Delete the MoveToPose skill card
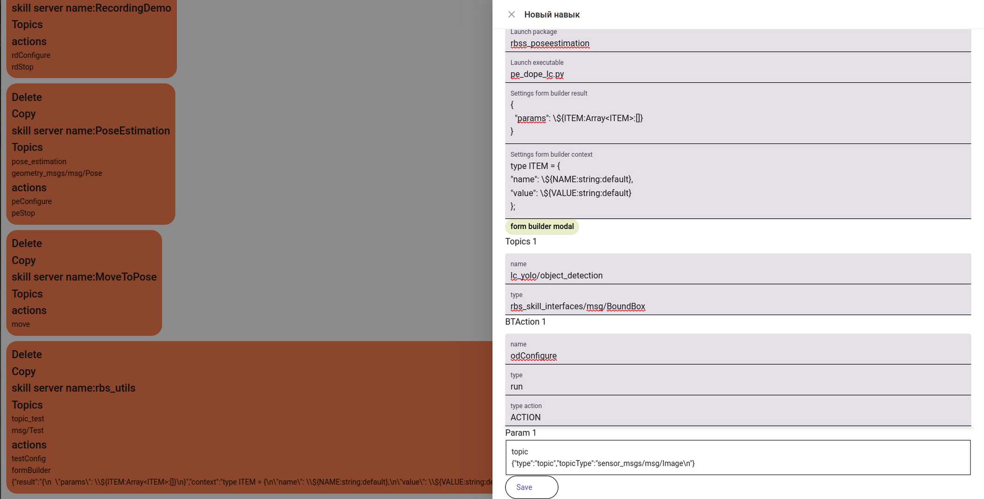The height and width of the screenshot is (499, 984). [26, 244]
